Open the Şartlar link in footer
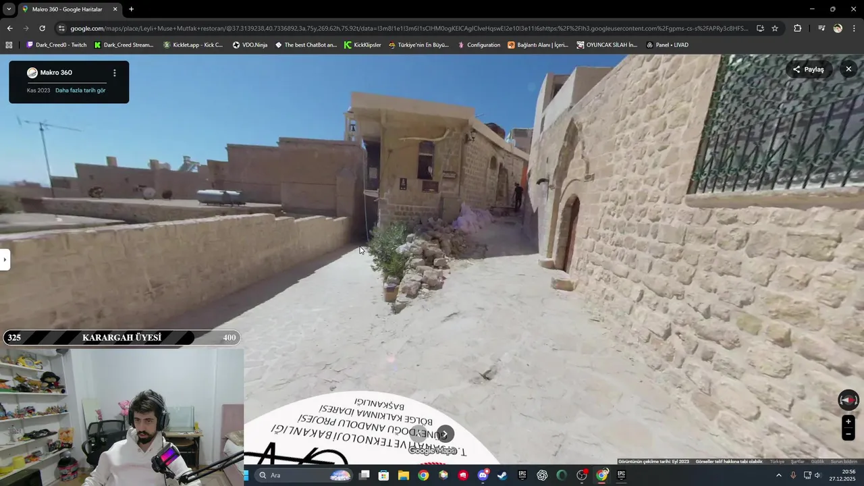Screen dimensions: 864x486 pos(798,462)
